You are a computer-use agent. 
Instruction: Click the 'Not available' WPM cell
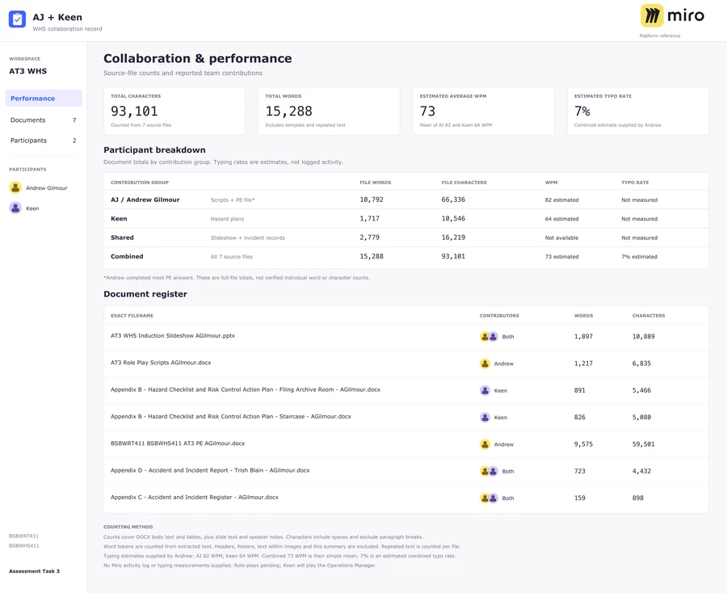point(561,238)
